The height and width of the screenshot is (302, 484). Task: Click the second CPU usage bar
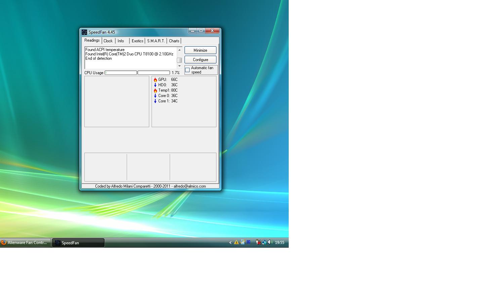pyautogui.click(x=154, y=73)
